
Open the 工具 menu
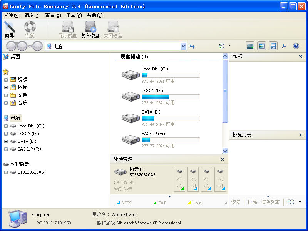[73, 15]
